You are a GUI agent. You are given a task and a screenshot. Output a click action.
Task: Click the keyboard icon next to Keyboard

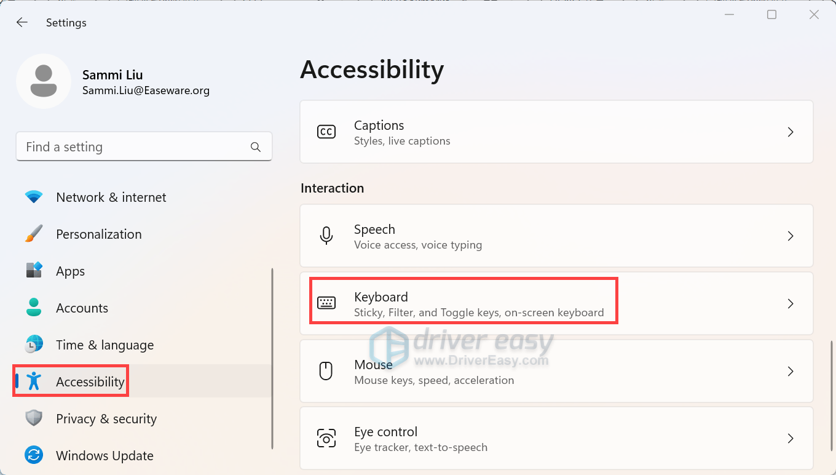click(x=326, y=302)
